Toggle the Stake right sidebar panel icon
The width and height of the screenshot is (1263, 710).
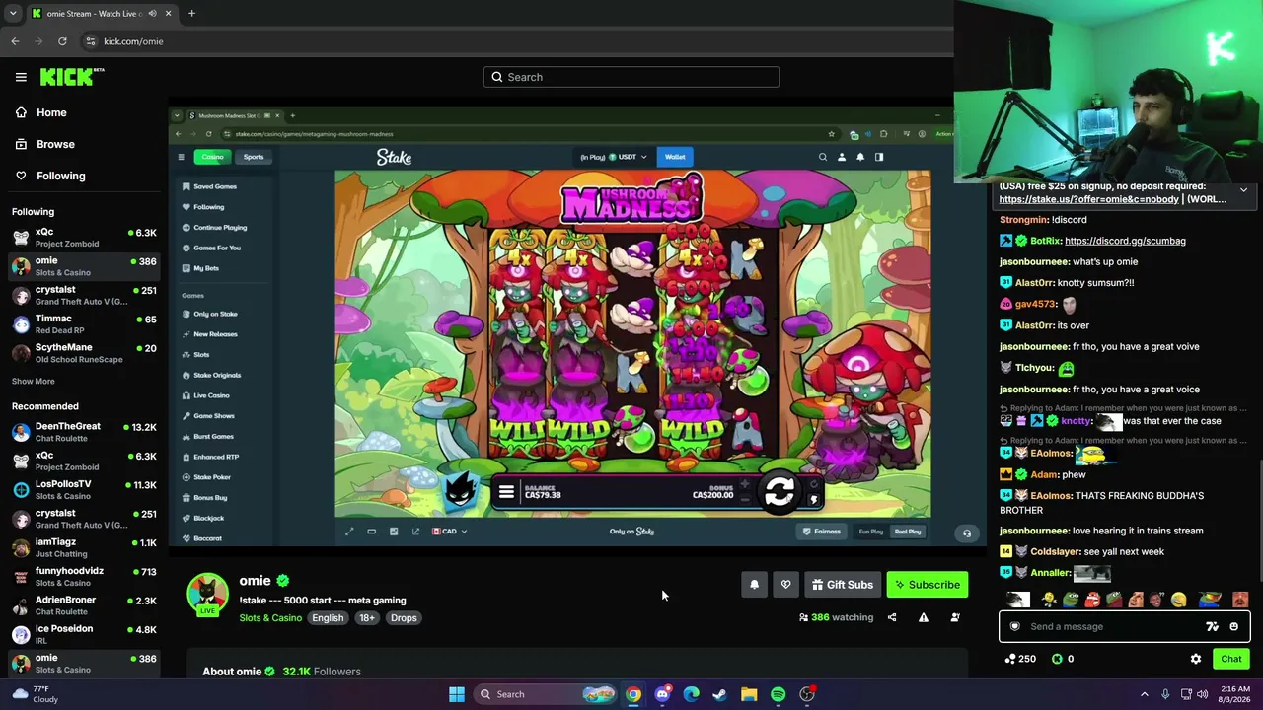879,157
